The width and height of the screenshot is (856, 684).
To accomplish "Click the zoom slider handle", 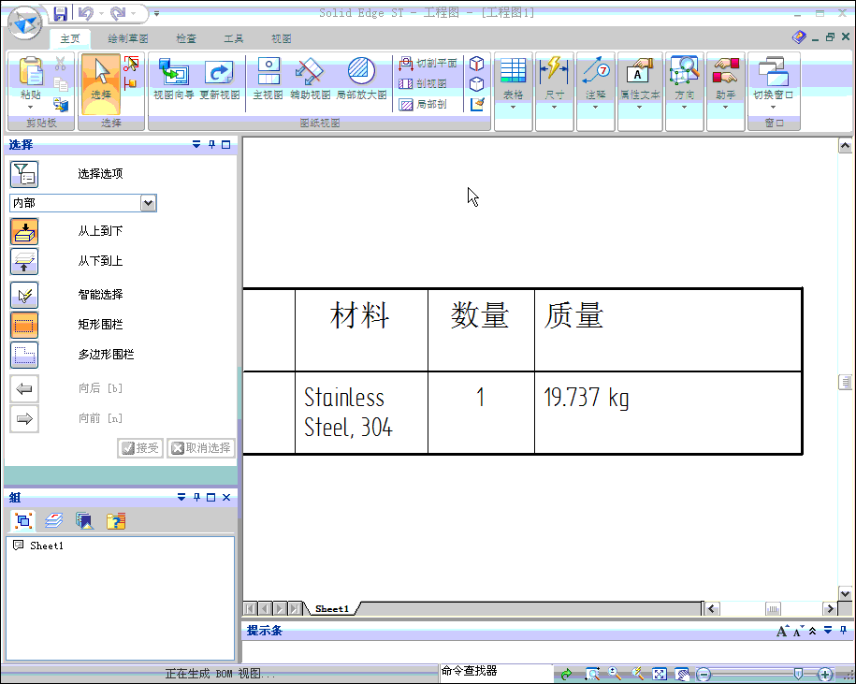I will pyautogui.click(x=798, y=674).
